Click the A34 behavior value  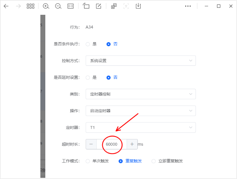89,27
